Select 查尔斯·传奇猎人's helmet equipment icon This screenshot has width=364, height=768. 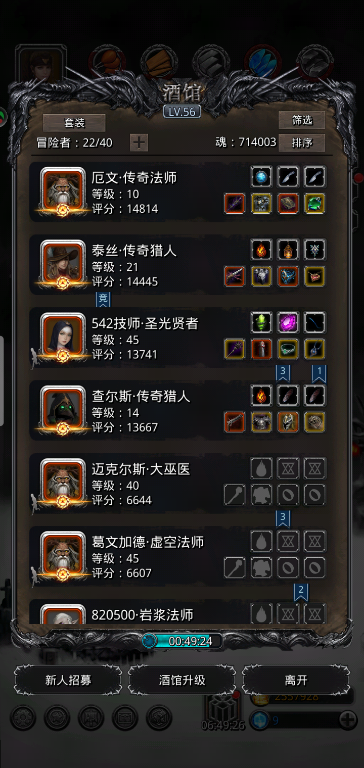288,422
